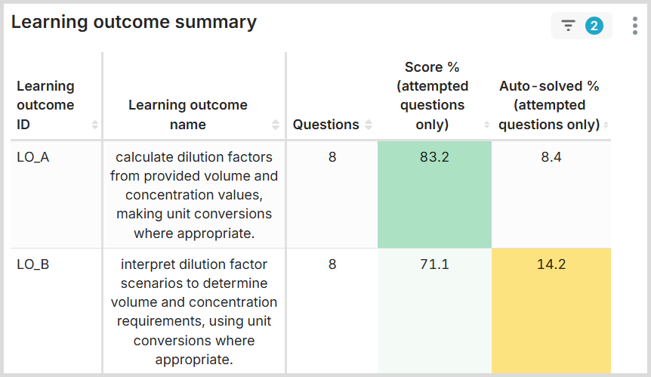Click sort arrows beside Learning outcome ID
Screen dimensions: 651x377
tap(95, 125)
